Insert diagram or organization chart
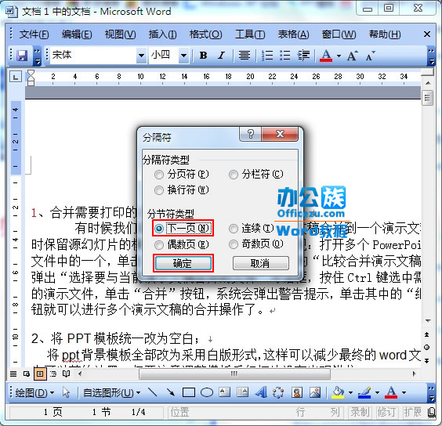Viewport: 442px width, 426px height. [x=278, y=392]
